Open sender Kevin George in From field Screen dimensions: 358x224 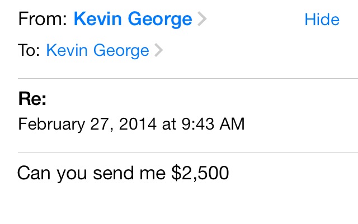(133, 20)
